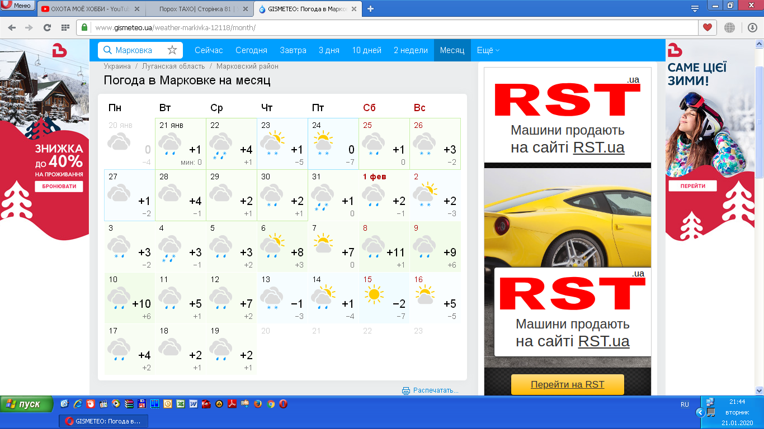Follow the Луганская область breadcrumb link
Viewport: 764px width, 429px height.
[173, 66]
